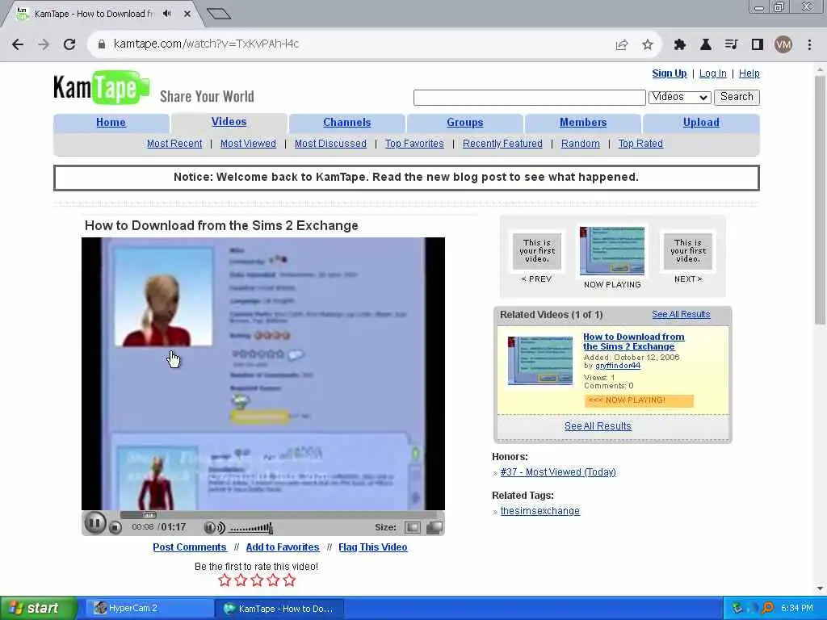Open the Upload tab
The height and width of the screenshot is (620, 827).
click(x=701, y=123)
